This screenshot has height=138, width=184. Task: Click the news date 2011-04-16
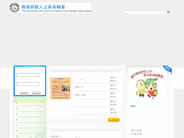point(113,87)
